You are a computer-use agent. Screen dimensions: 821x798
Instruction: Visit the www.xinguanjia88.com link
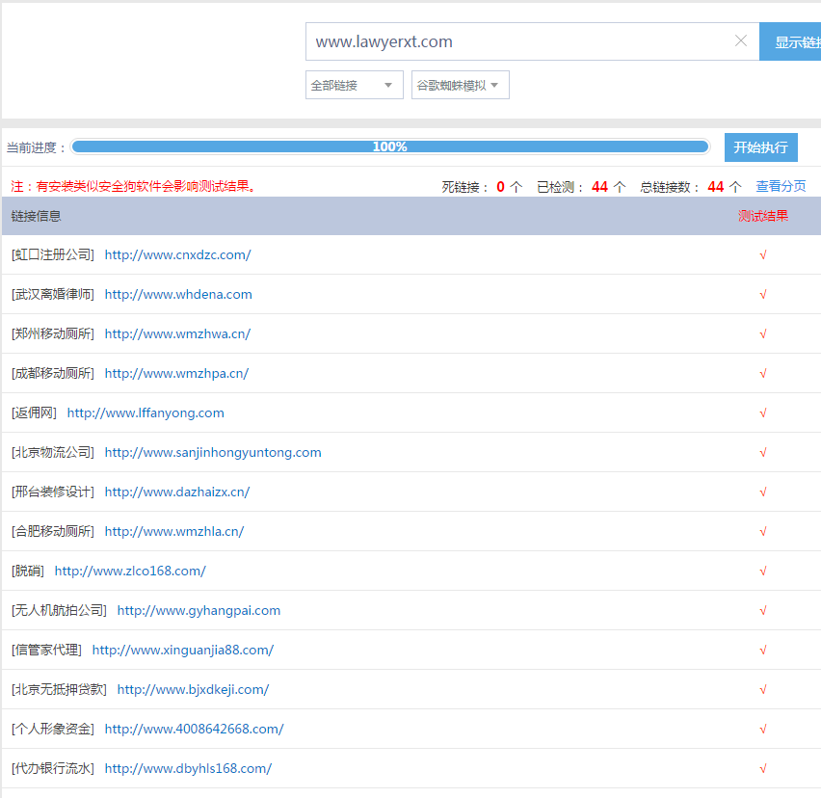tap(183, 650)
